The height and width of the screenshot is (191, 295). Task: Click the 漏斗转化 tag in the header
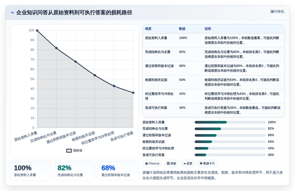coord(277,12)
